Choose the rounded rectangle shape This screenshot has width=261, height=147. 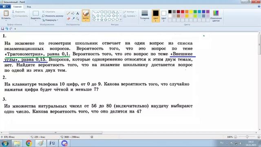(109, 12)
